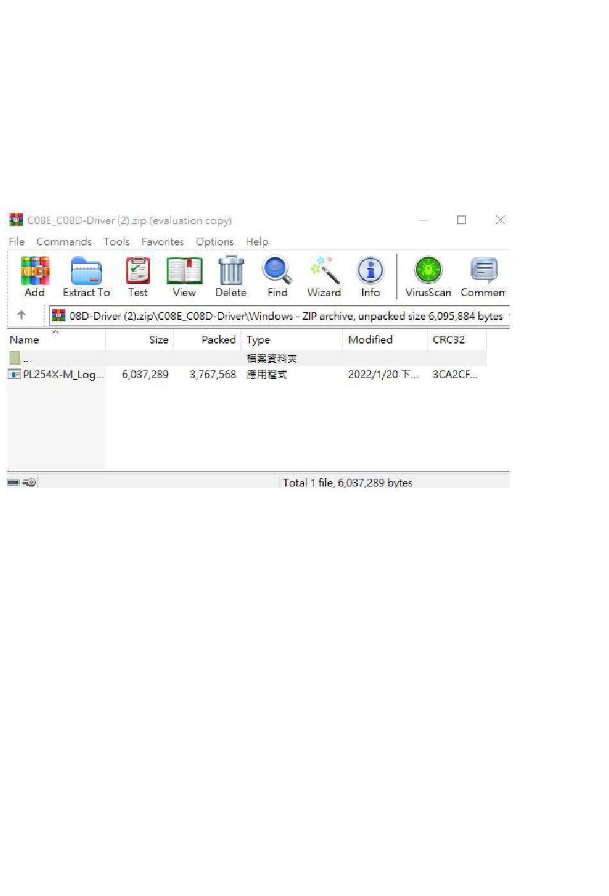
Task: Open the Tools menu
Action: click(117, 242)
